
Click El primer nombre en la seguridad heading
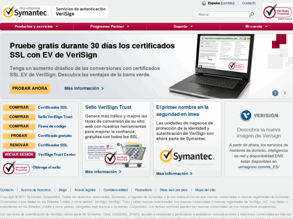[x=183, y=111]
